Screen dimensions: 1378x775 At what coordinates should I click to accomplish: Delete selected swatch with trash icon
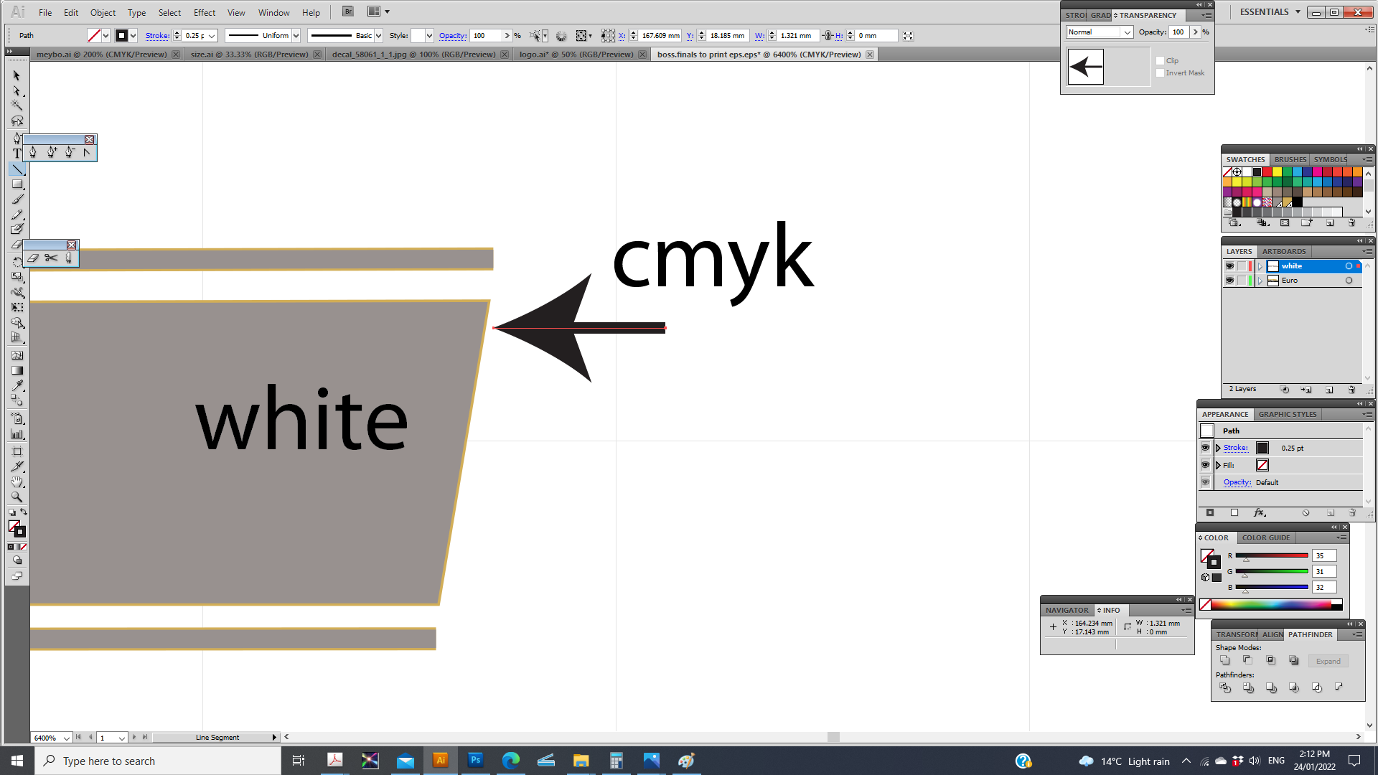point(1352,223)
